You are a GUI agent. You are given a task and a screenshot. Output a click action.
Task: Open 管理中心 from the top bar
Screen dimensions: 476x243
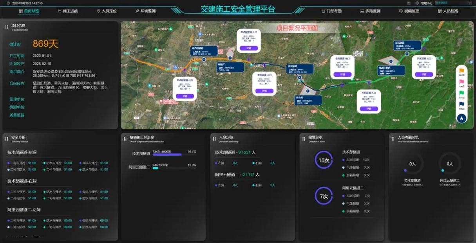[424, 3]
